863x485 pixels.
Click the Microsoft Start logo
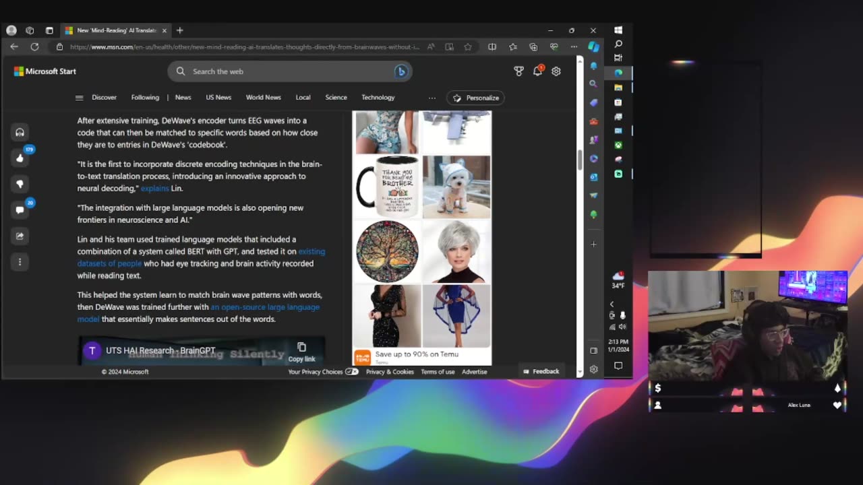point(45,71)
